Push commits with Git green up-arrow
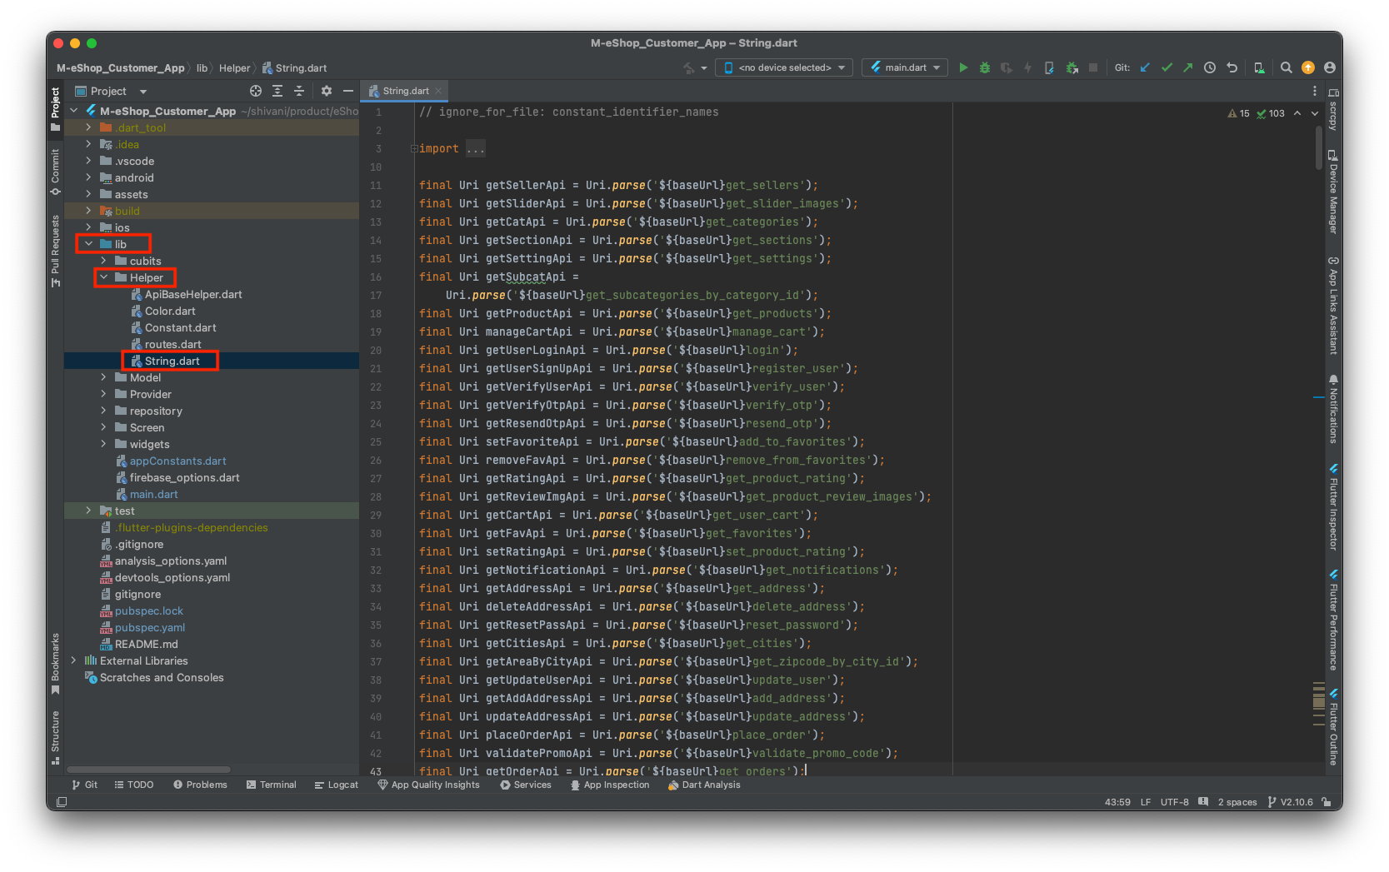Image resolution: width=1389 pixels, height=872 pixels. click(1188, 67)
